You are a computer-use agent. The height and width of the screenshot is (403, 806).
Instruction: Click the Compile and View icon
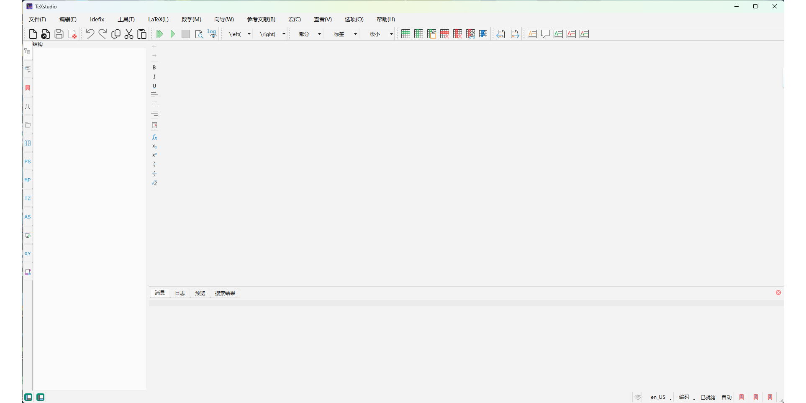coord(159,34)
